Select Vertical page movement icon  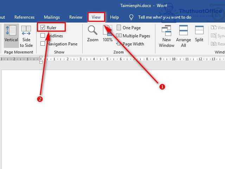pos(11,36)
